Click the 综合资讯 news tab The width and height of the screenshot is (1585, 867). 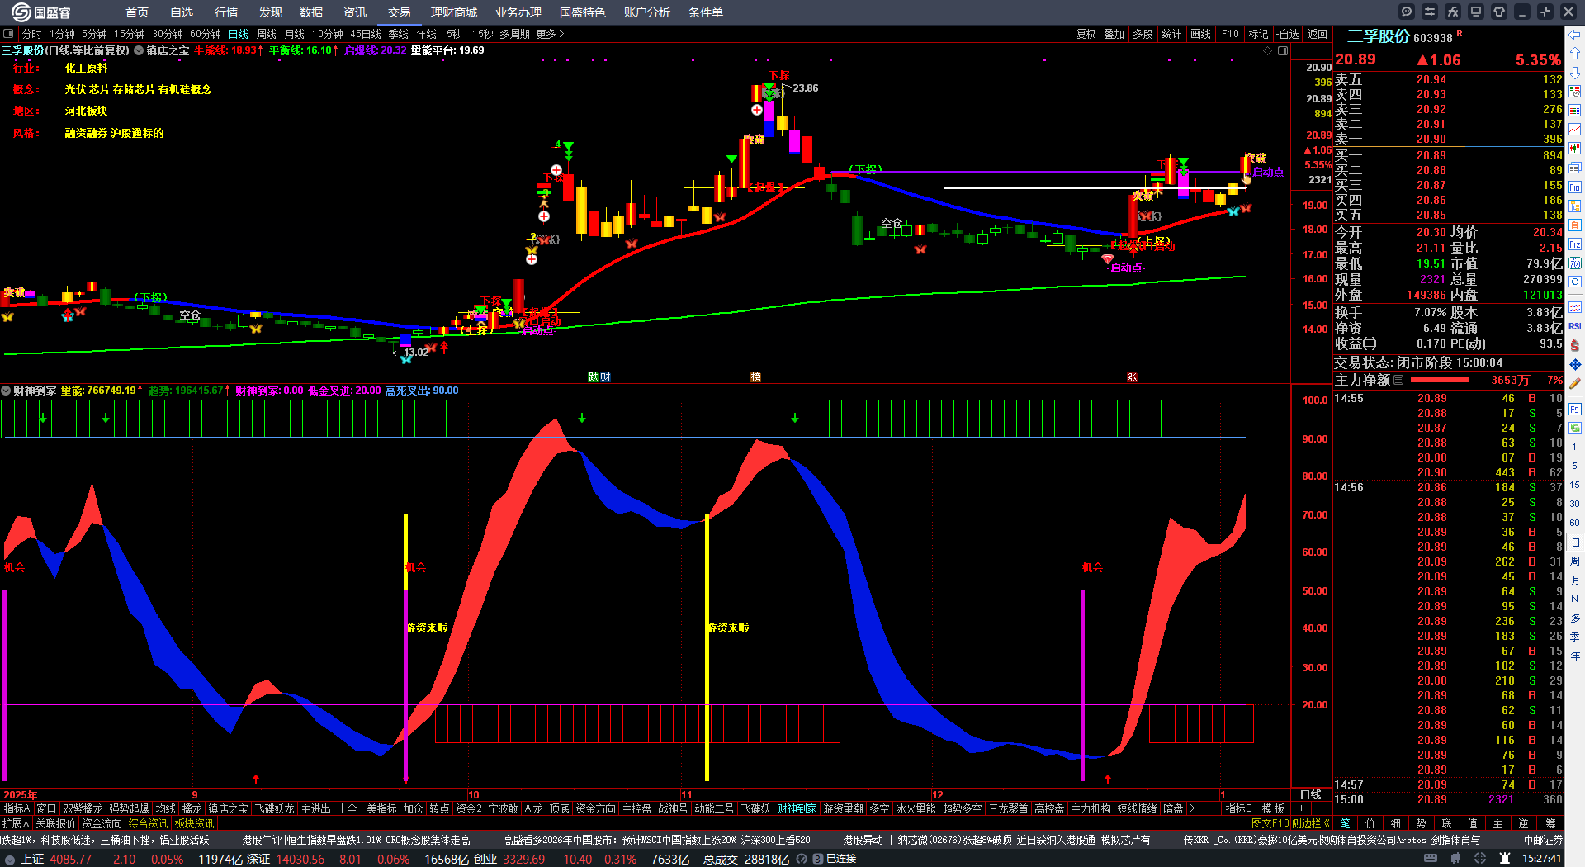(x=148, y=823)
